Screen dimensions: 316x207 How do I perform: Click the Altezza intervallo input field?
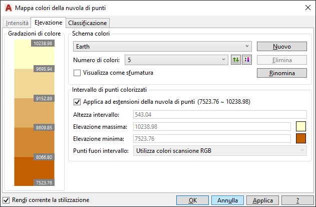click(220, 115)
